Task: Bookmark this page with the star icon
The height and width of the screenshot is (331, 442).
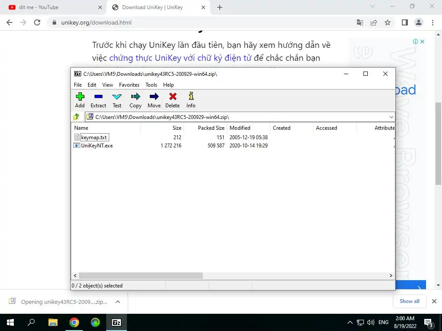Action: tap(388, 22)
